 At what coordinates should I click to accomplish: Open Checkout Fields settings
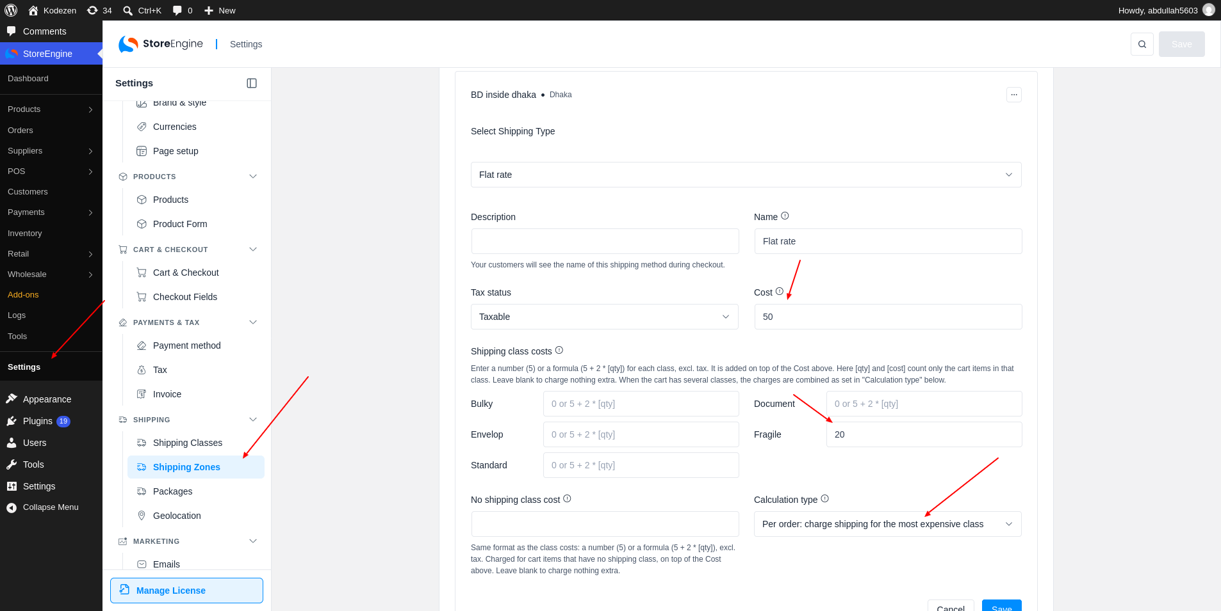pyautogui.click(x=195, y=297)
